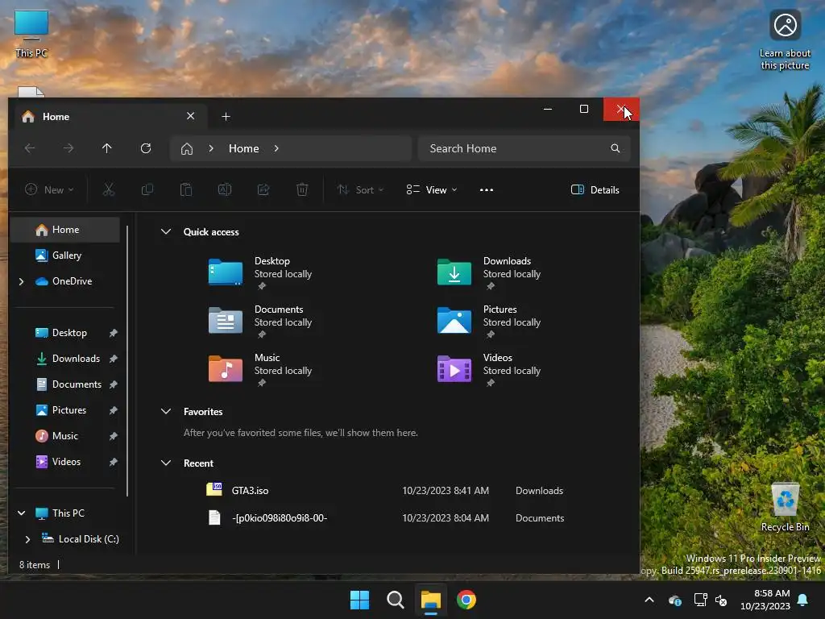Expand Local Disk (C:) tree node
825x619 pixels.
[27, 539]
